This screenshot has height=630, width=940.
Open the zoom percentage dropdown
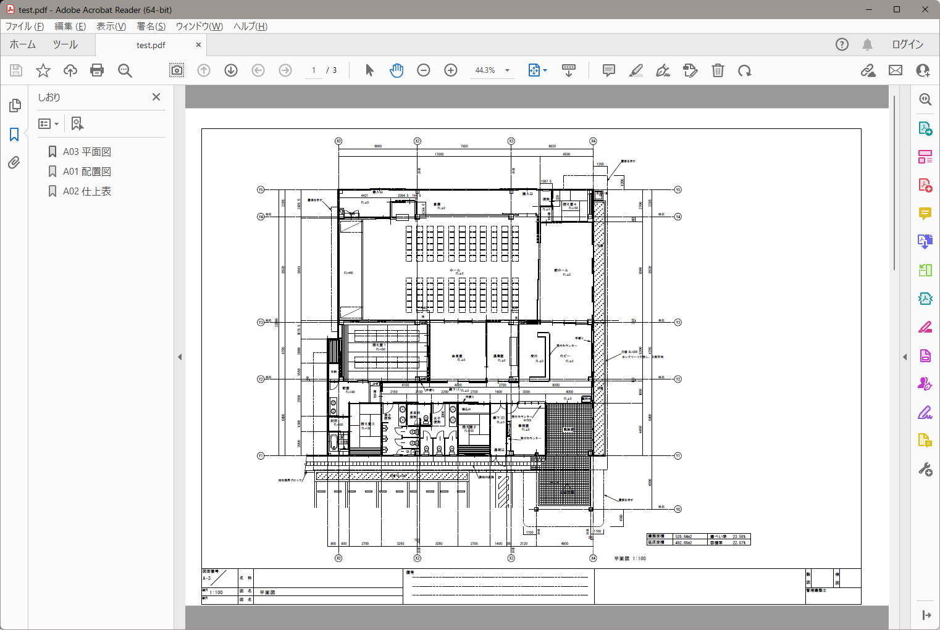(x=508, y=70)
